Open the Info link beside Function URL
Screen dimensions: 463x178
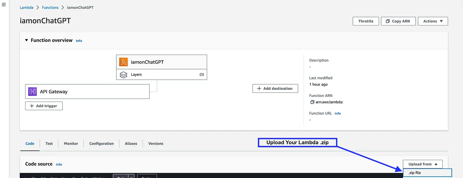click(337, 113)
